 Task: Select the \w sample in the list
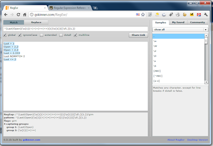click(178, 41)
